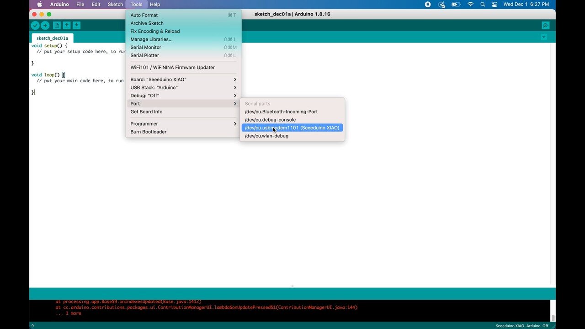Open the Help menu
The height and width of the screenshot is (329, 585).
pos(155,5)
